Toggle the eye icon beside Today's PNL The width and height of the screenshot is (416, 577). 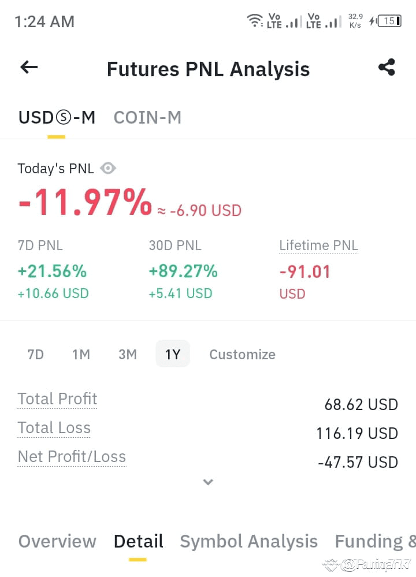click(108, 169)
